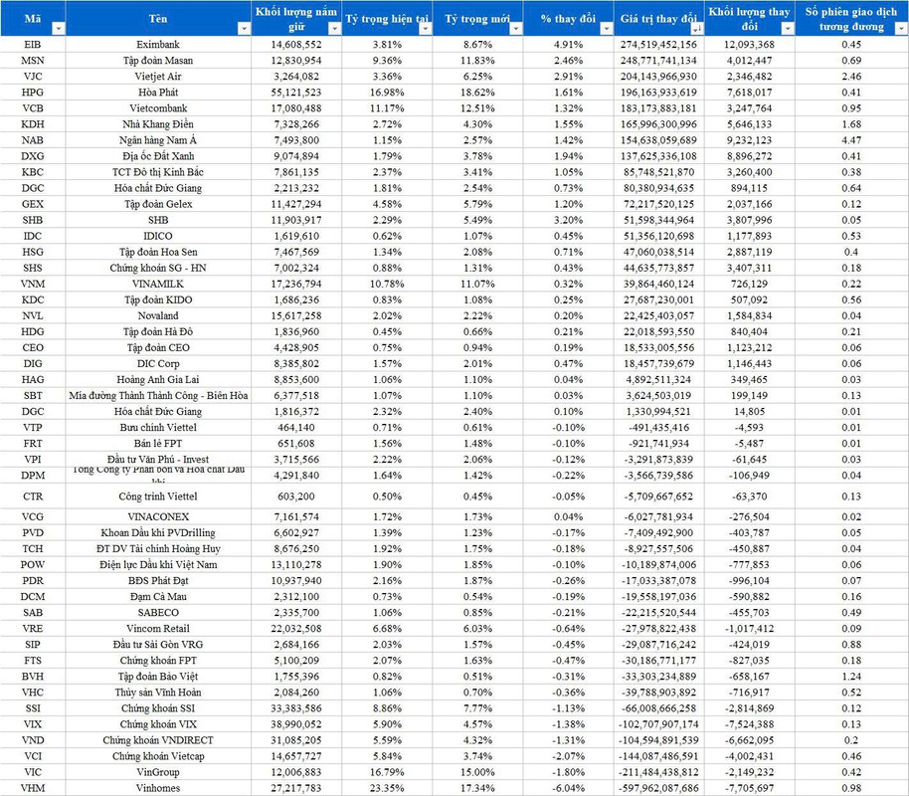Select Ngân hàng Nam Á cell
This screenshot has height=796, width=909.
pos(158,140)
